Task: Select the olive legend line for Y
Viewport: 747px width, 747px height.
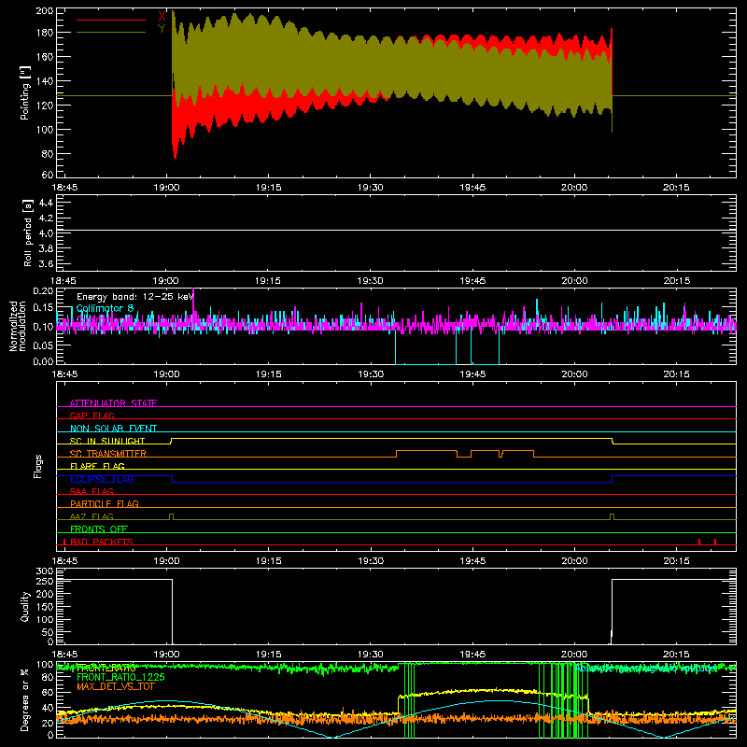Action: click(111, 32)
